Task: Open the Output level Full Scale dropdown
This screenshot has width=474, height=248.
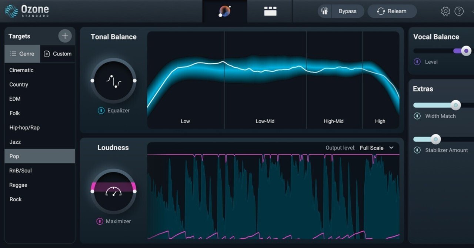Action: [377, 148]
